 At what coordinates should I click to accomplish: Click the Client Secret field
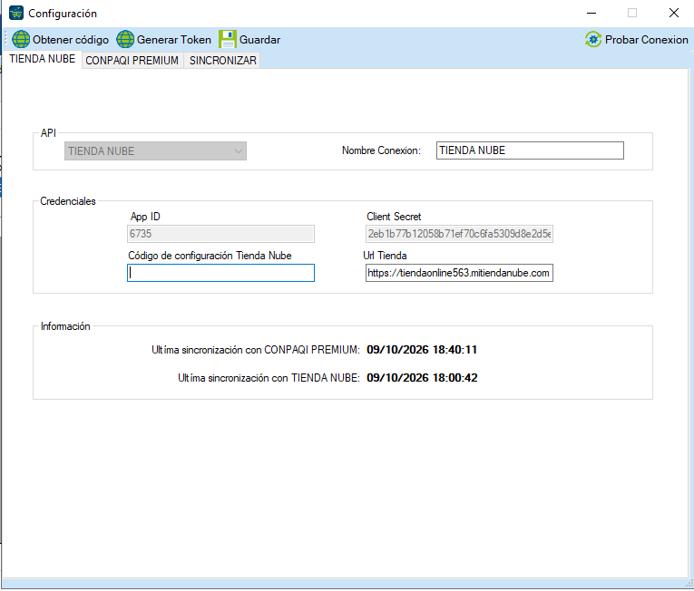pos(459,234)
